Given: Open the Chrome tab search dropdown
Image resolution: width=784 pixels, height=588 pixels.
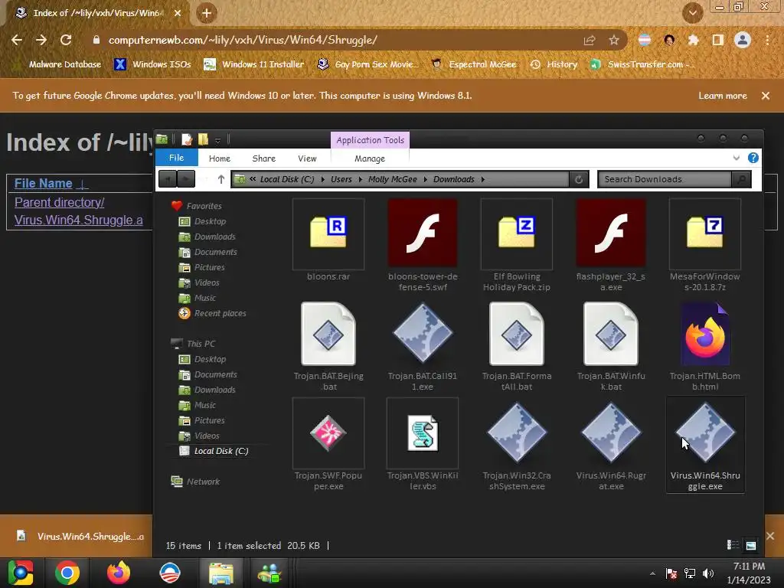Looking at the screenshot, I should (x=692, y=13).
